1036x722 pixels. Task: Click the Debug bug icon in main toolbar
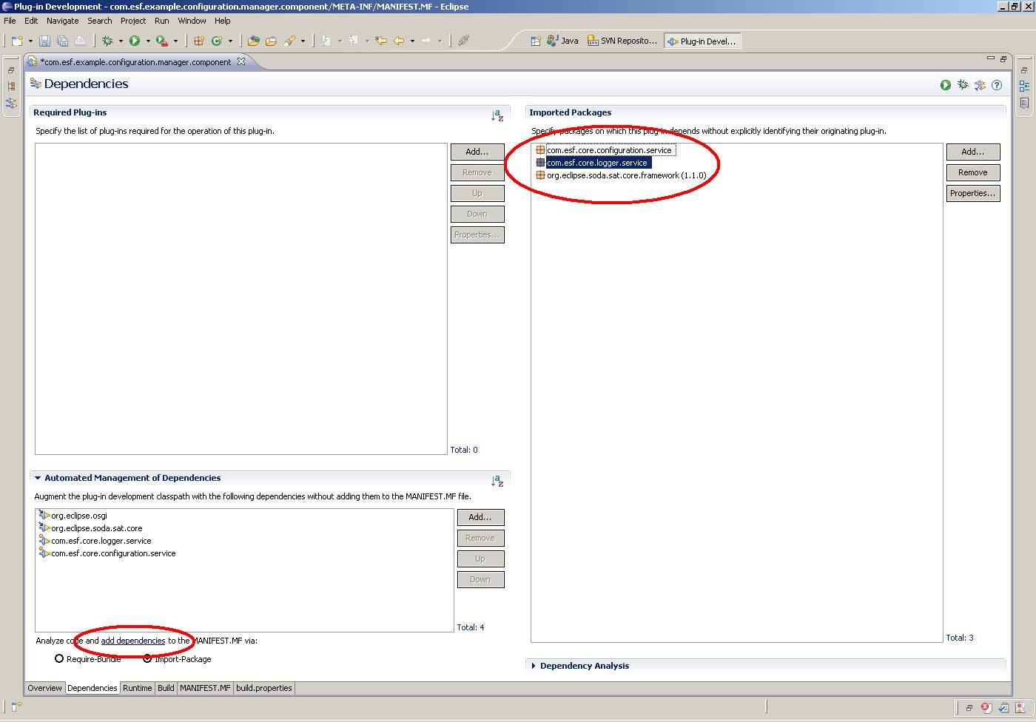[107, 41]
